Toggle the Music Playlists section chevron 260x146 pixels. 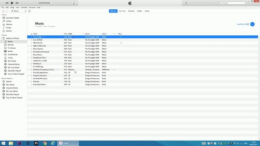(x=13, y=78)
